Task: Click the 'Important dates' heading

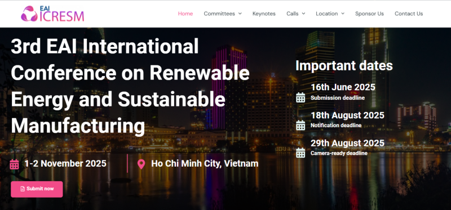Action: [344, 65]
